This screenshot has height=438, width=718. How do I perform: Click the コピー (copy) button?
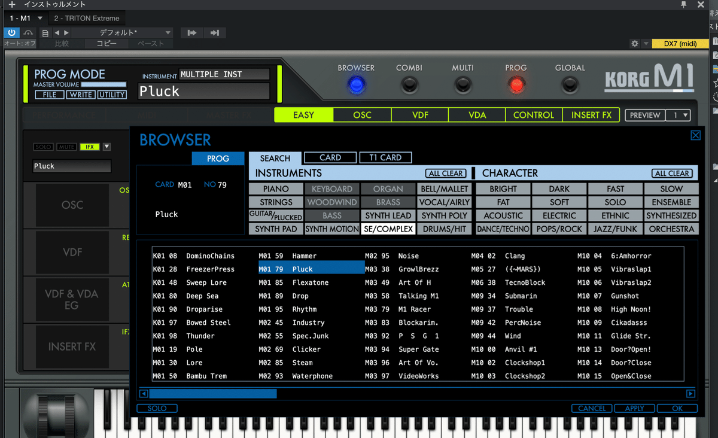pyautogui.click(x=107, y=44)
